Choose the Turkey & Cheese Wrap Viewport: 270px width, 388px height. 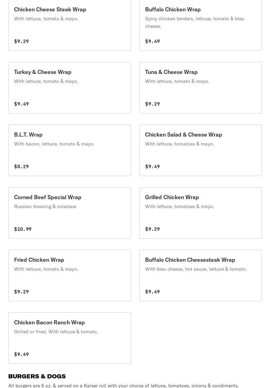[x=69, y=88]
